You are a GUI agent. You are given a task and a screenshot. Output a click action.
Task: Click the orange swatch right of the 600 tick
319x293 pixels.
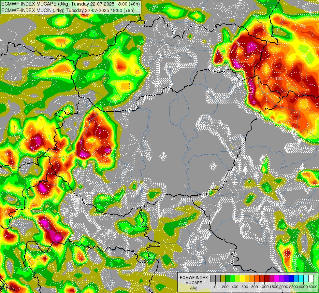pyautogui.click(x=252, y=278)
